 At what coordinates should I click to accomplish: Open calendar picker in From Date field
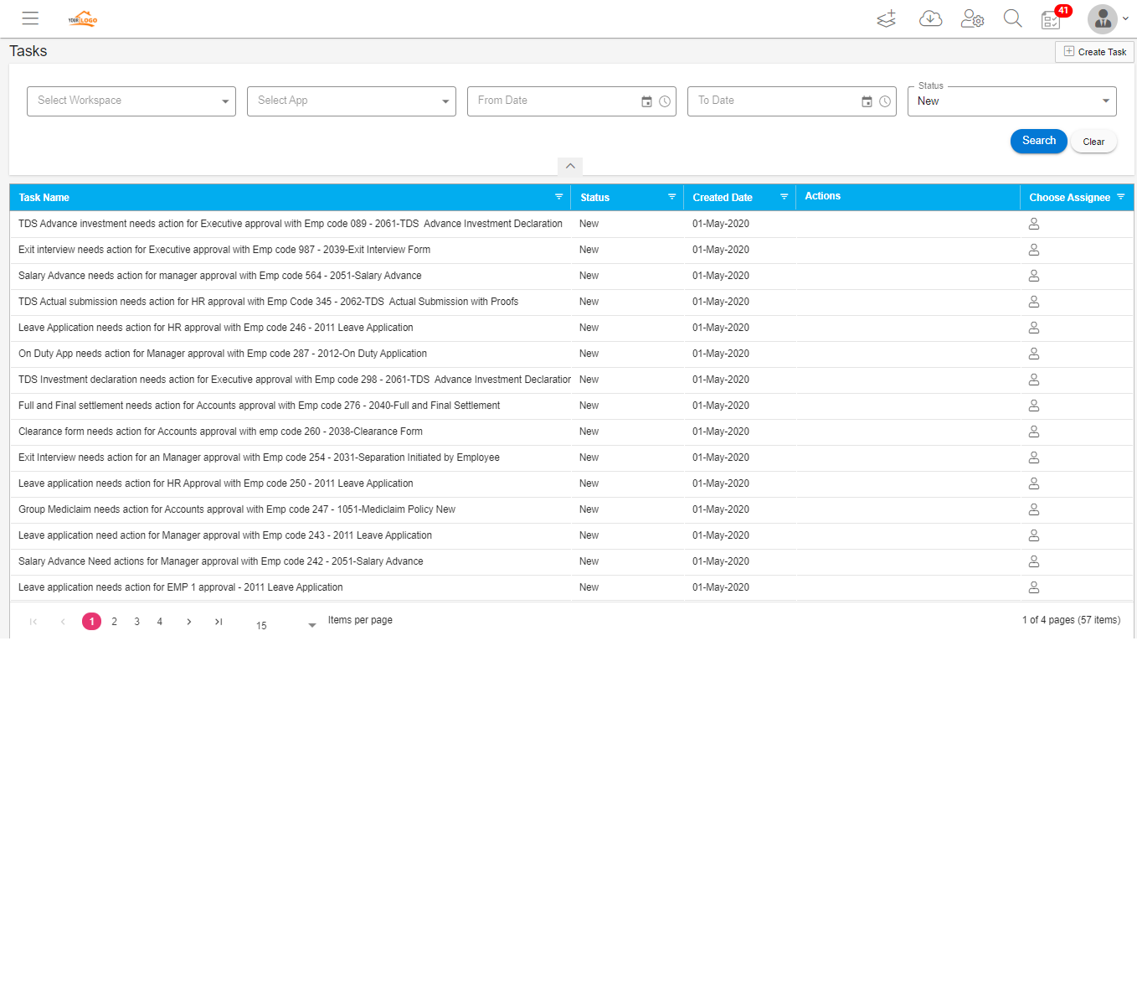coord(646,101)
